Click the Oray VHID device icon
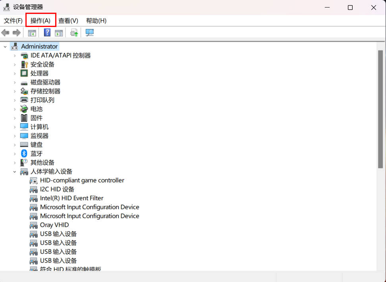 click(x=33, y=225)
